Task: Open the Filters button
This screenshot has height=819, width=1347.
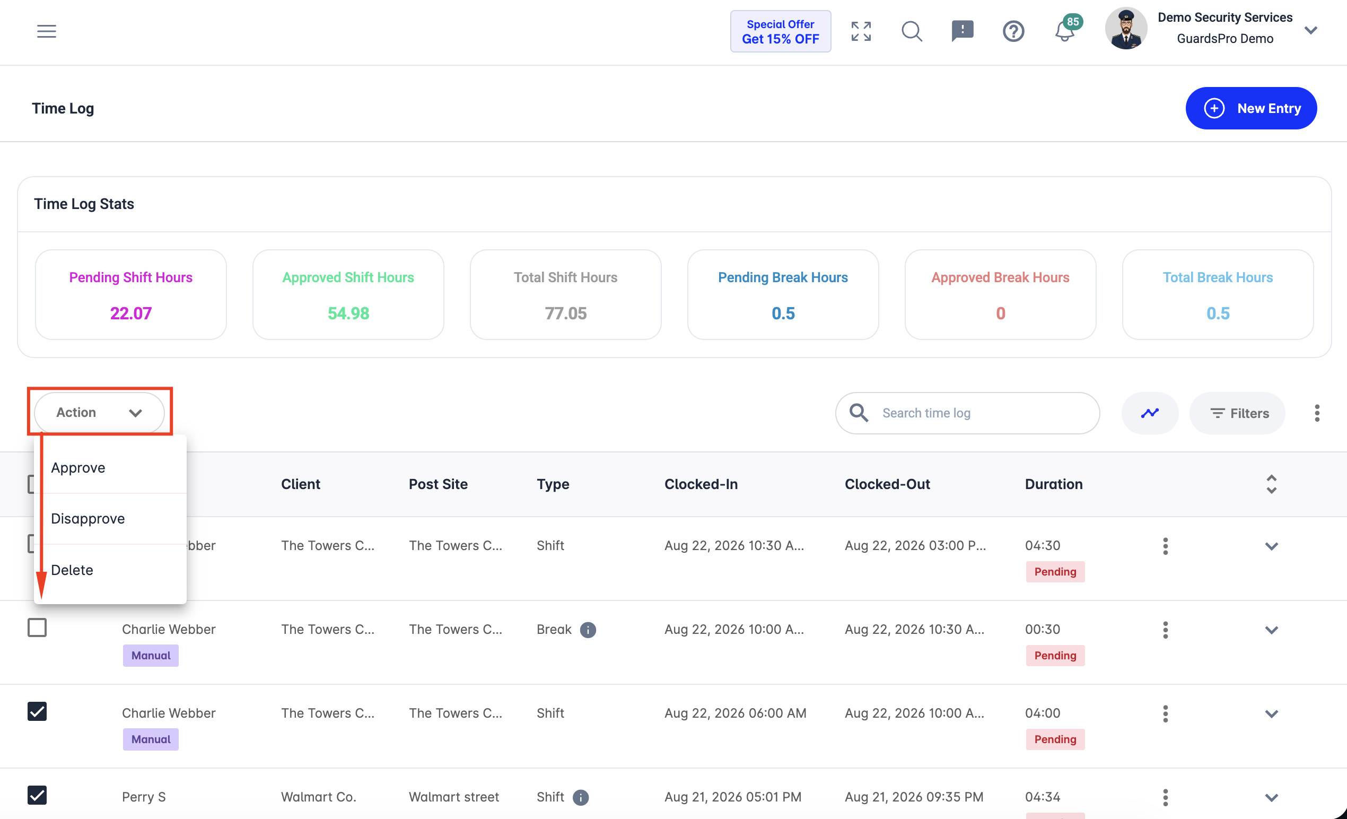Action: point(1238,413)
